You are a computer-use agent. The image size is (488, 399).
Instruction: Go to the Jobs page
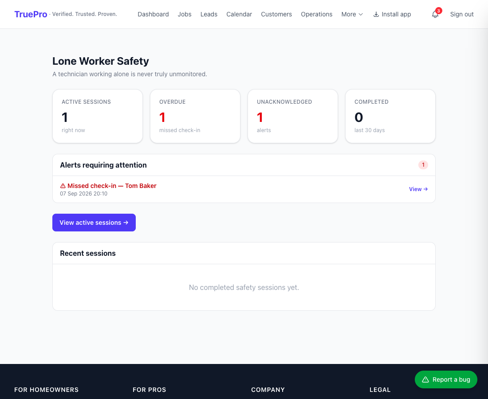point(185,14)
